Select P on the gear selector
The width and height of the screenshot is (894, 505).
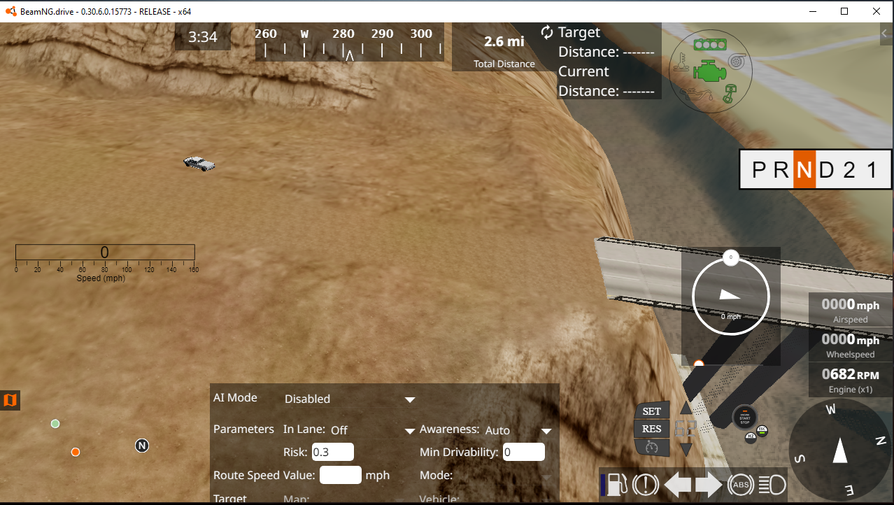[x=759, y=170]
